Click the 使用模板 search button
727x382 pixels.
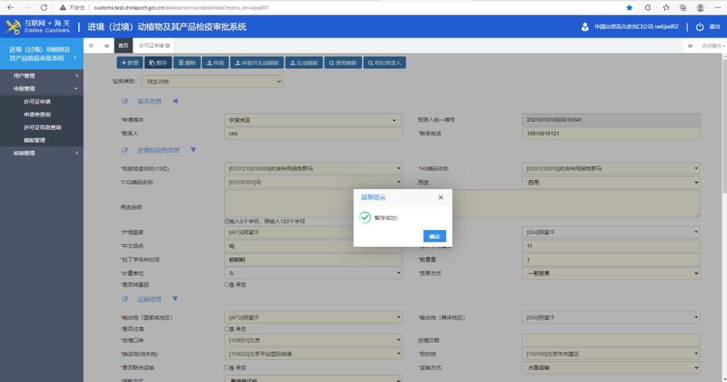pos(343,63)
